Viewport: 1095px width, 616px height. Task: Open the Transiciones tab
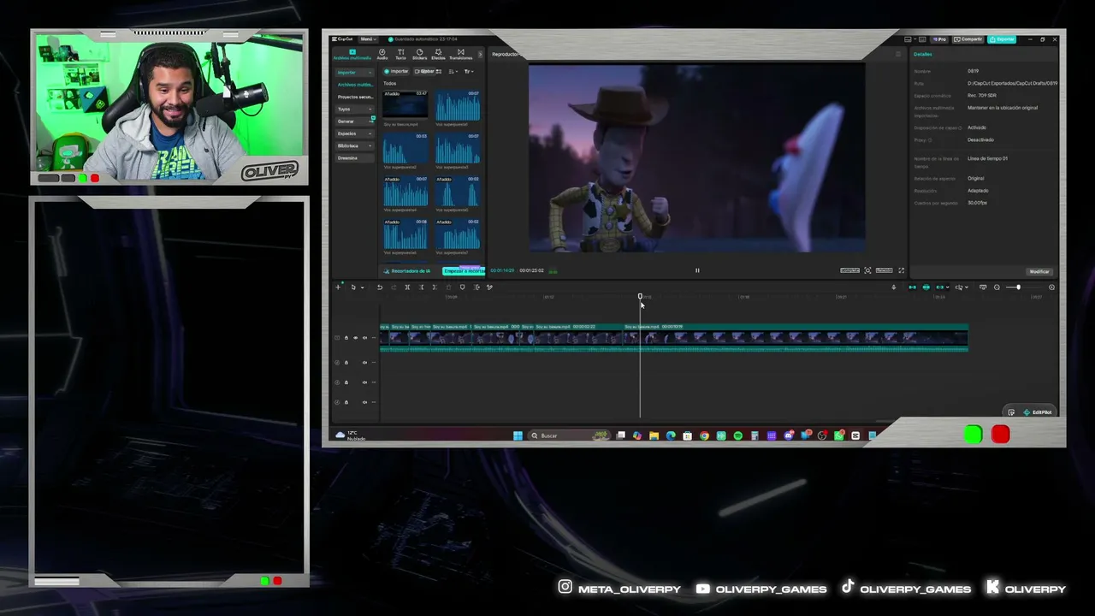[x=460, y=54]
